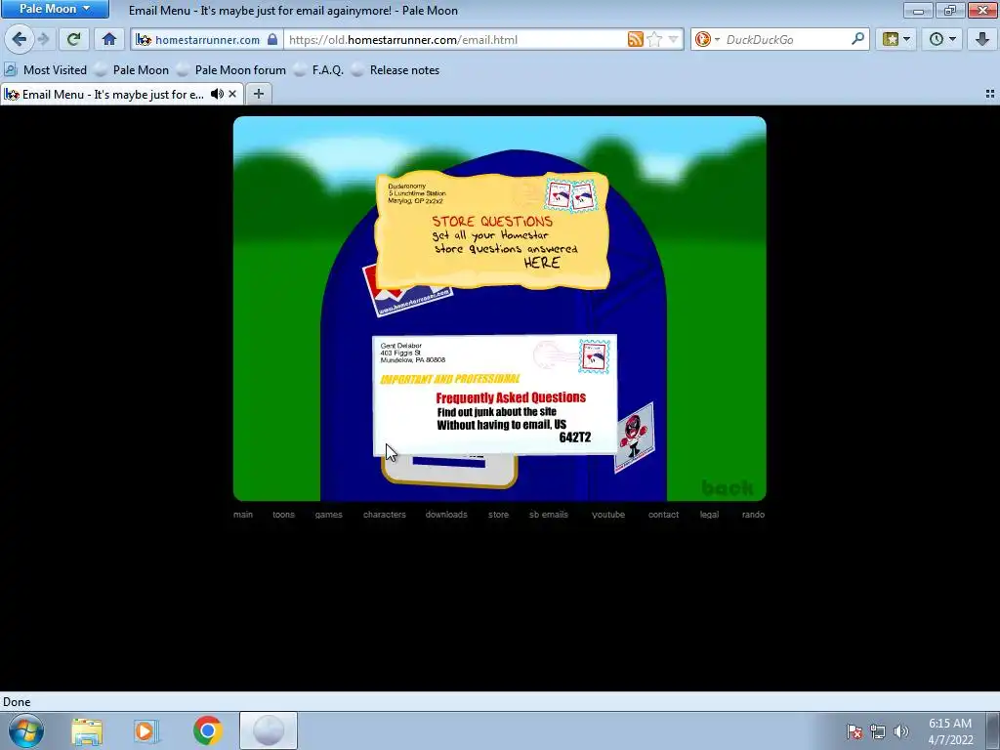Click the system volume tray icon

(900, 731)
